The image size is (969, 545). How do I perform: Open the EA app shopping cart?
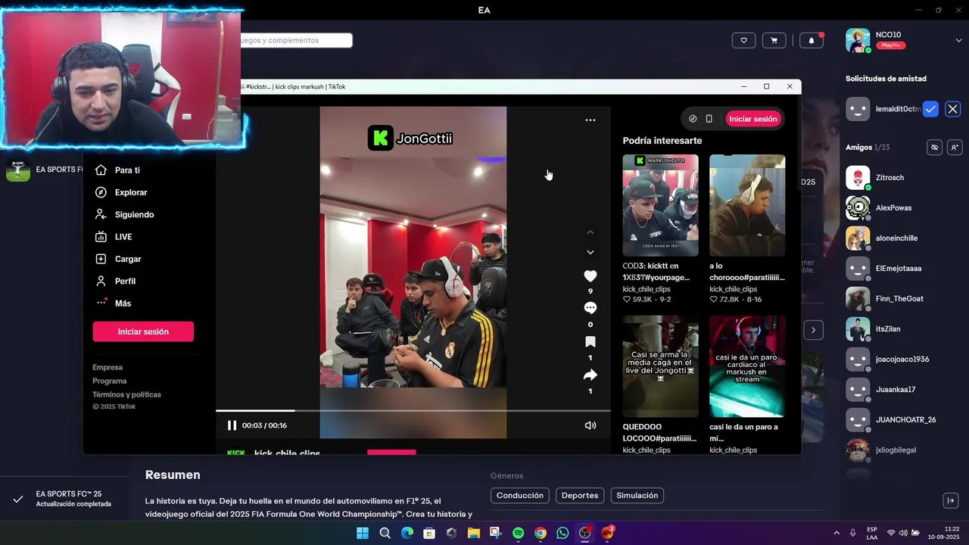point(774,40)
